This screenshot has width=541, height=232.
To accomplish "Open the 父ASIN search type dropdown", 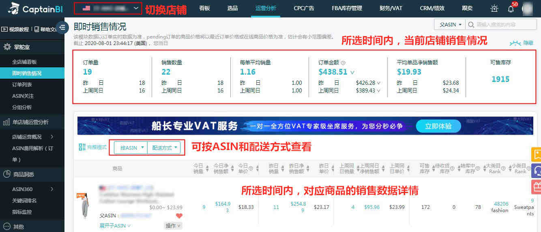I will pos(449,25).
